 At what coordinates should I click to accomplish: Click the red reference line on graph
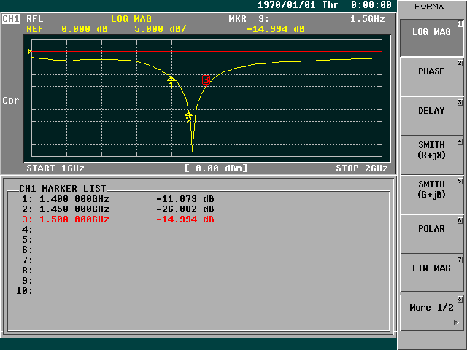point(207,52)
